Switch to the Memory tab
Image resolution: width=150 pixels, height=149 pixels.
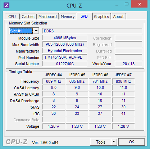(x=68, y=17)
